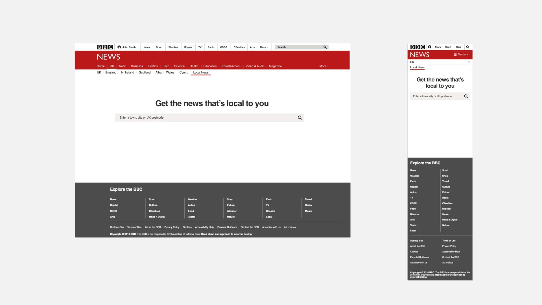Select the Local News tab in the mobile layout
This screenshot has width=542, height=305.
tap(417, 67)
